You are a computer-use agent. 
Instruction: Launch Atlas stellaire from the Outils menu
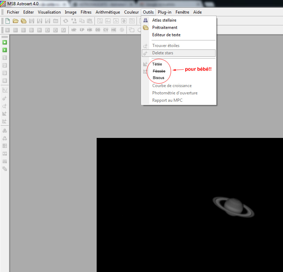pos(164,20)
